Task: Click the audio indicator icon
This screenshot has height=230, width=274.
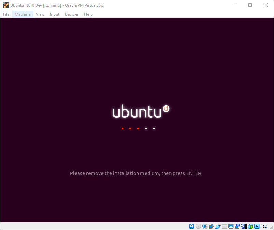Action: click(x=205, y=226)
